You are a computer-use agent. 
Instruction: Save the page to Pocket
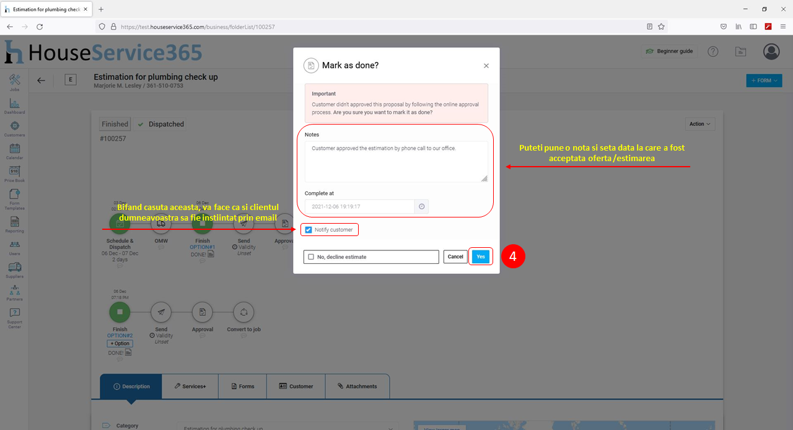[x=724, y=27]
